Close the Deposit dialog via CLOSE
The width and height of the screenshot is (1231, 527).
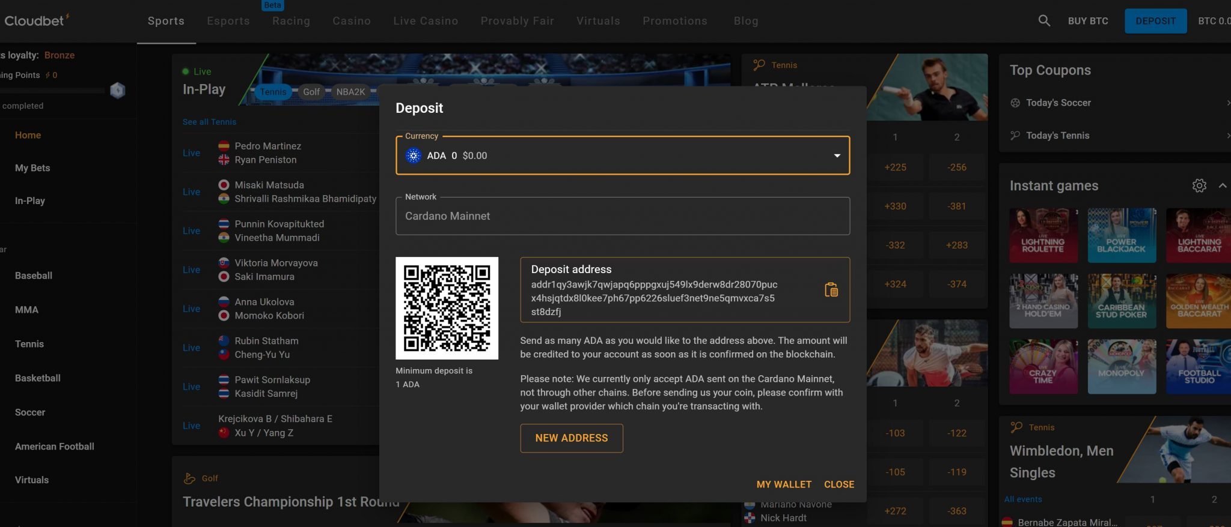tap(839, 484)
